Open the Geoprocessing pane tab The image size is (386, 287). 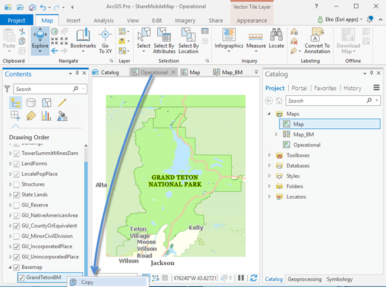point(305,279)
